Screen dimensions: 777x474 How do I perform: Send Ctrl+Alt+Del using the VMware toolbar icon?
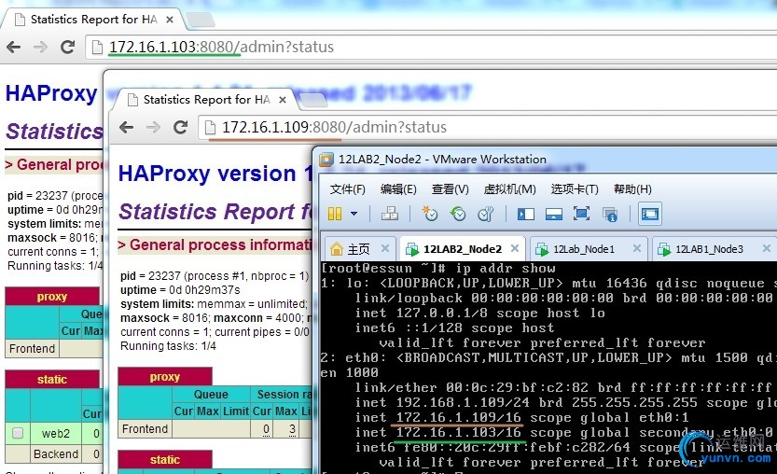(390, 214)
